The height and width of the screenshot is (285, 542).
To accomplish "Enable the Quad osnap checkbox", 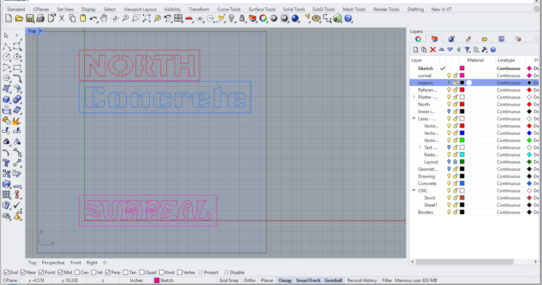I will pos(142,272).
